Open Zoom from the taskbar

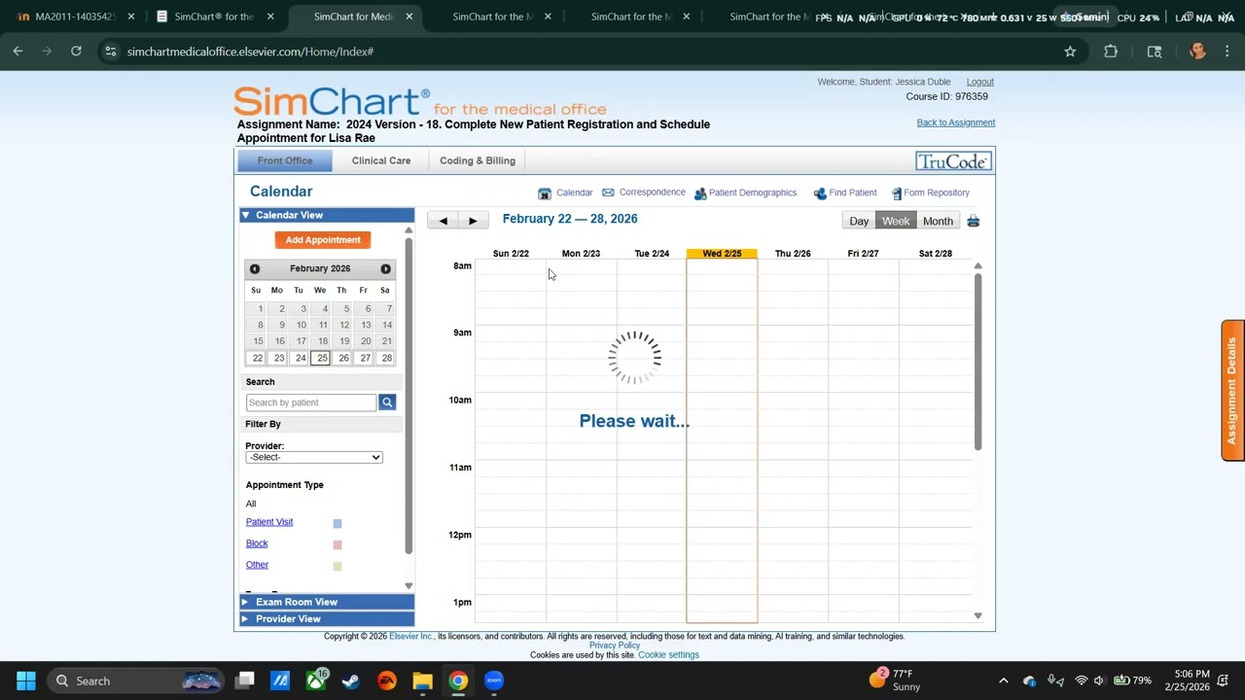coord(494,681)
